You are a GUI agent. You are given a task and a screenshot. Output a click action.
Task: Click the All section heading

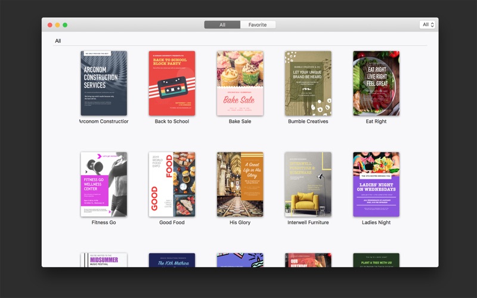58,41
